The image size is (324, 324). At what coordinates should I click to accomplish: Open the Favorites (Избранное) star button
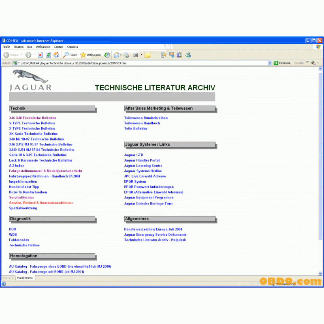click(90, 55)
